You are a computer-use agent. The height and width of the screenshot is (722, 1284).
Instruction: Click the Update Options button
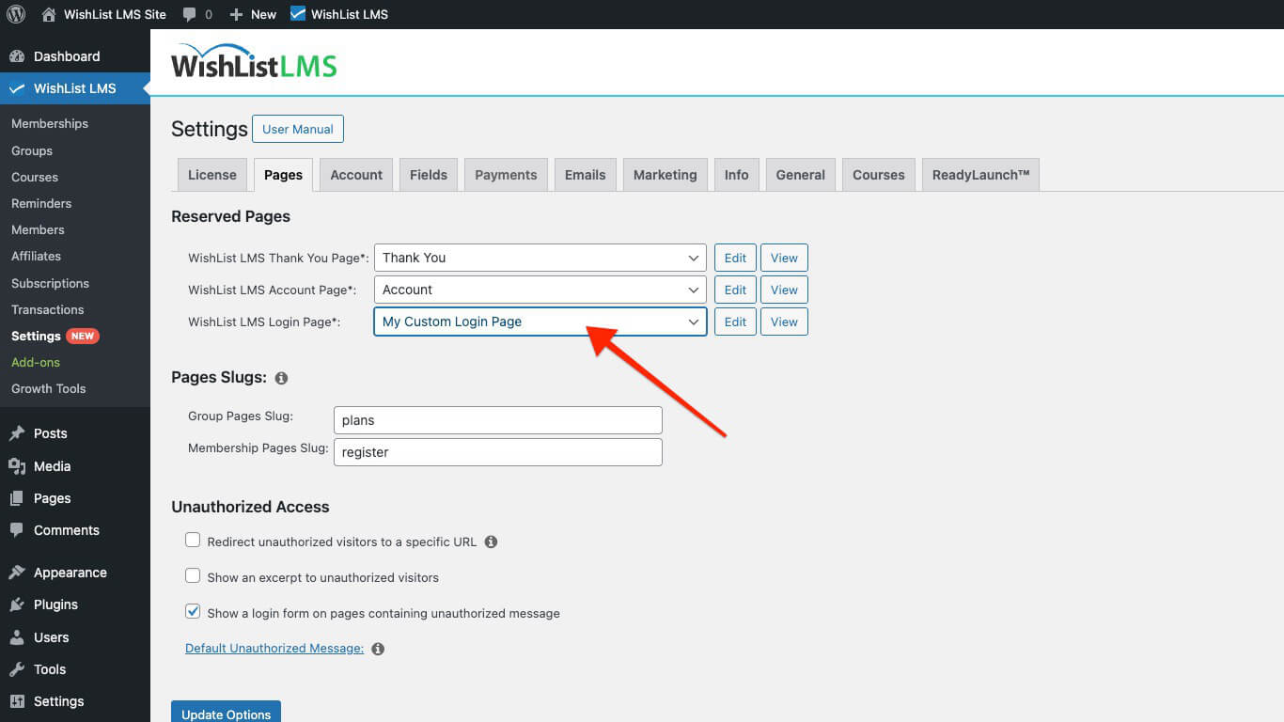pyautogui.click(x=226, y=714)
